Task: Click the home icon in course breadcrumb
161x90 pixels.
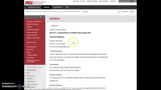Action: click(x=27, y=11)
